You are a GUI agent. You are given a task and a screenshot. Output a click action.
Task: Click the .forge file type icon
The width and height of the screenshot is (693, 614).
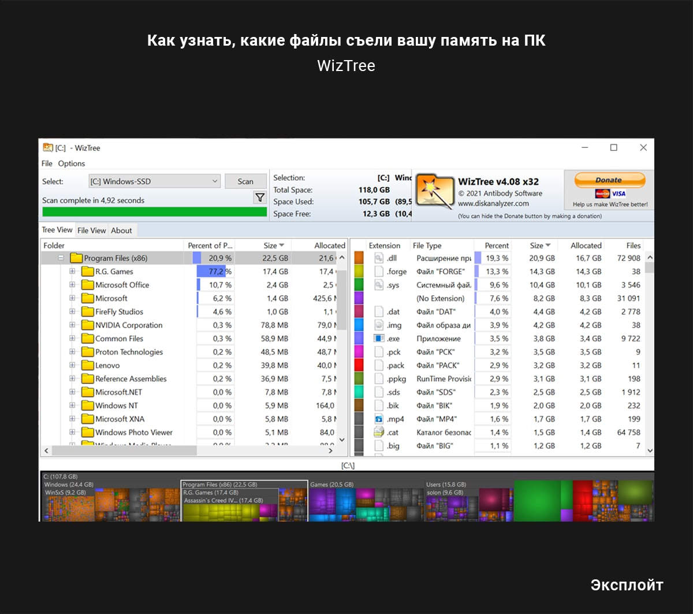tap(379, 271)
